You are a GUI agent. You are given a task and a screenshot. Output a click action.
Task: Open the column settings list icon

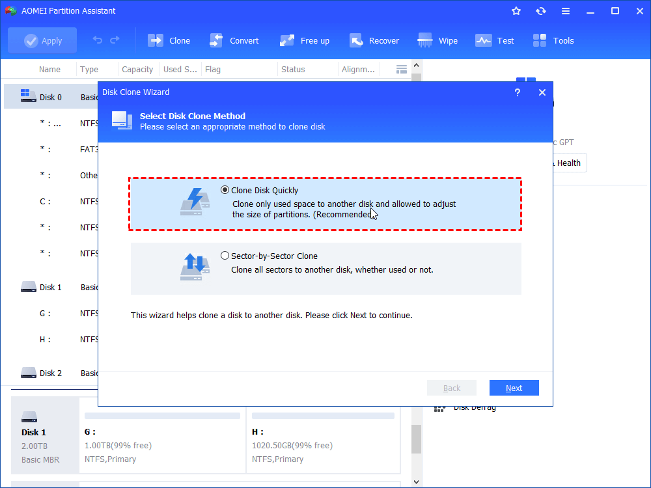click(x=402, y=70)
